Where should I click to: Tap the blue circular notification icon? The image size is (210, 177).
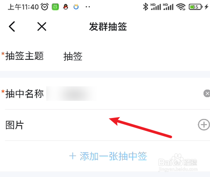(x=76, y=7)
